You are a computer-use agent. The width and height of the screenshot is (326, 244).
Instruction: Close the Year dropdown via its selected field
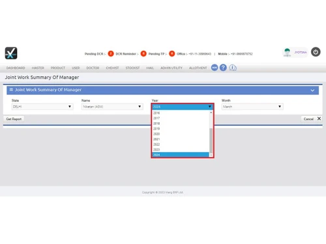(x=183, y=107)
